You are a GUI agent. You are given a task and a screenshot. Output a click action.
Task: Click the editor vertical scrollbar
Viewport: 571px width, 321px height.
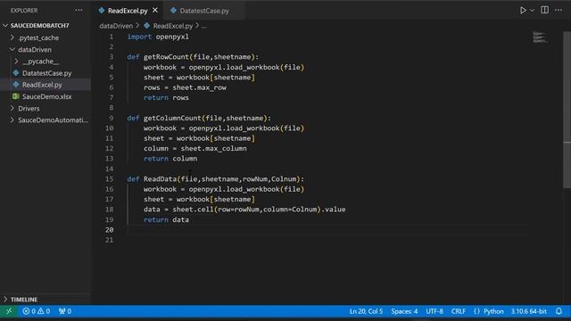tap(567, 109)
